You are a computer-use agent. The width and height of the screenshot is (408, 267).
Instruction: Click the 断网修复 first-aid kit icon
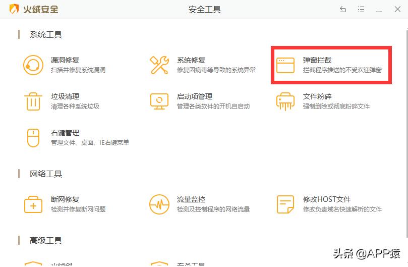click(33, 204)
